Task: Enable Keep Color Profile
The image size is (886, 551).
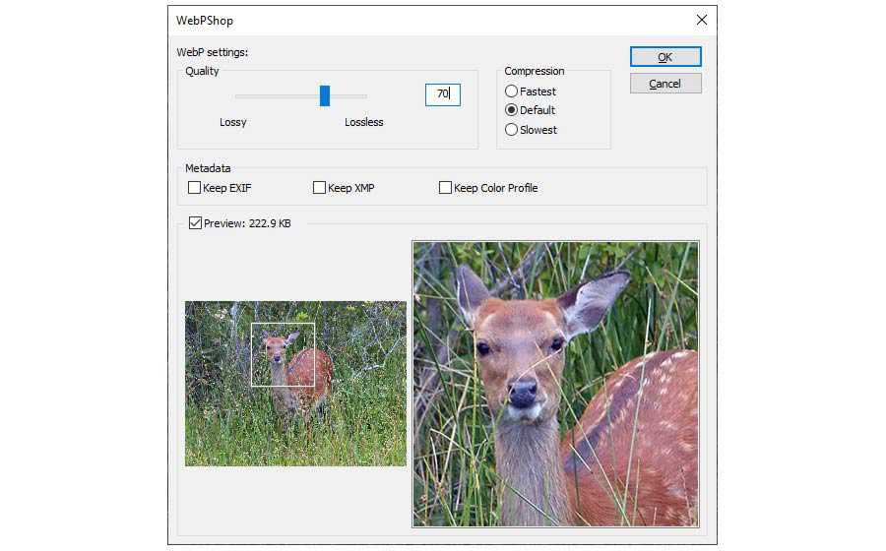Action: [445, 188]
